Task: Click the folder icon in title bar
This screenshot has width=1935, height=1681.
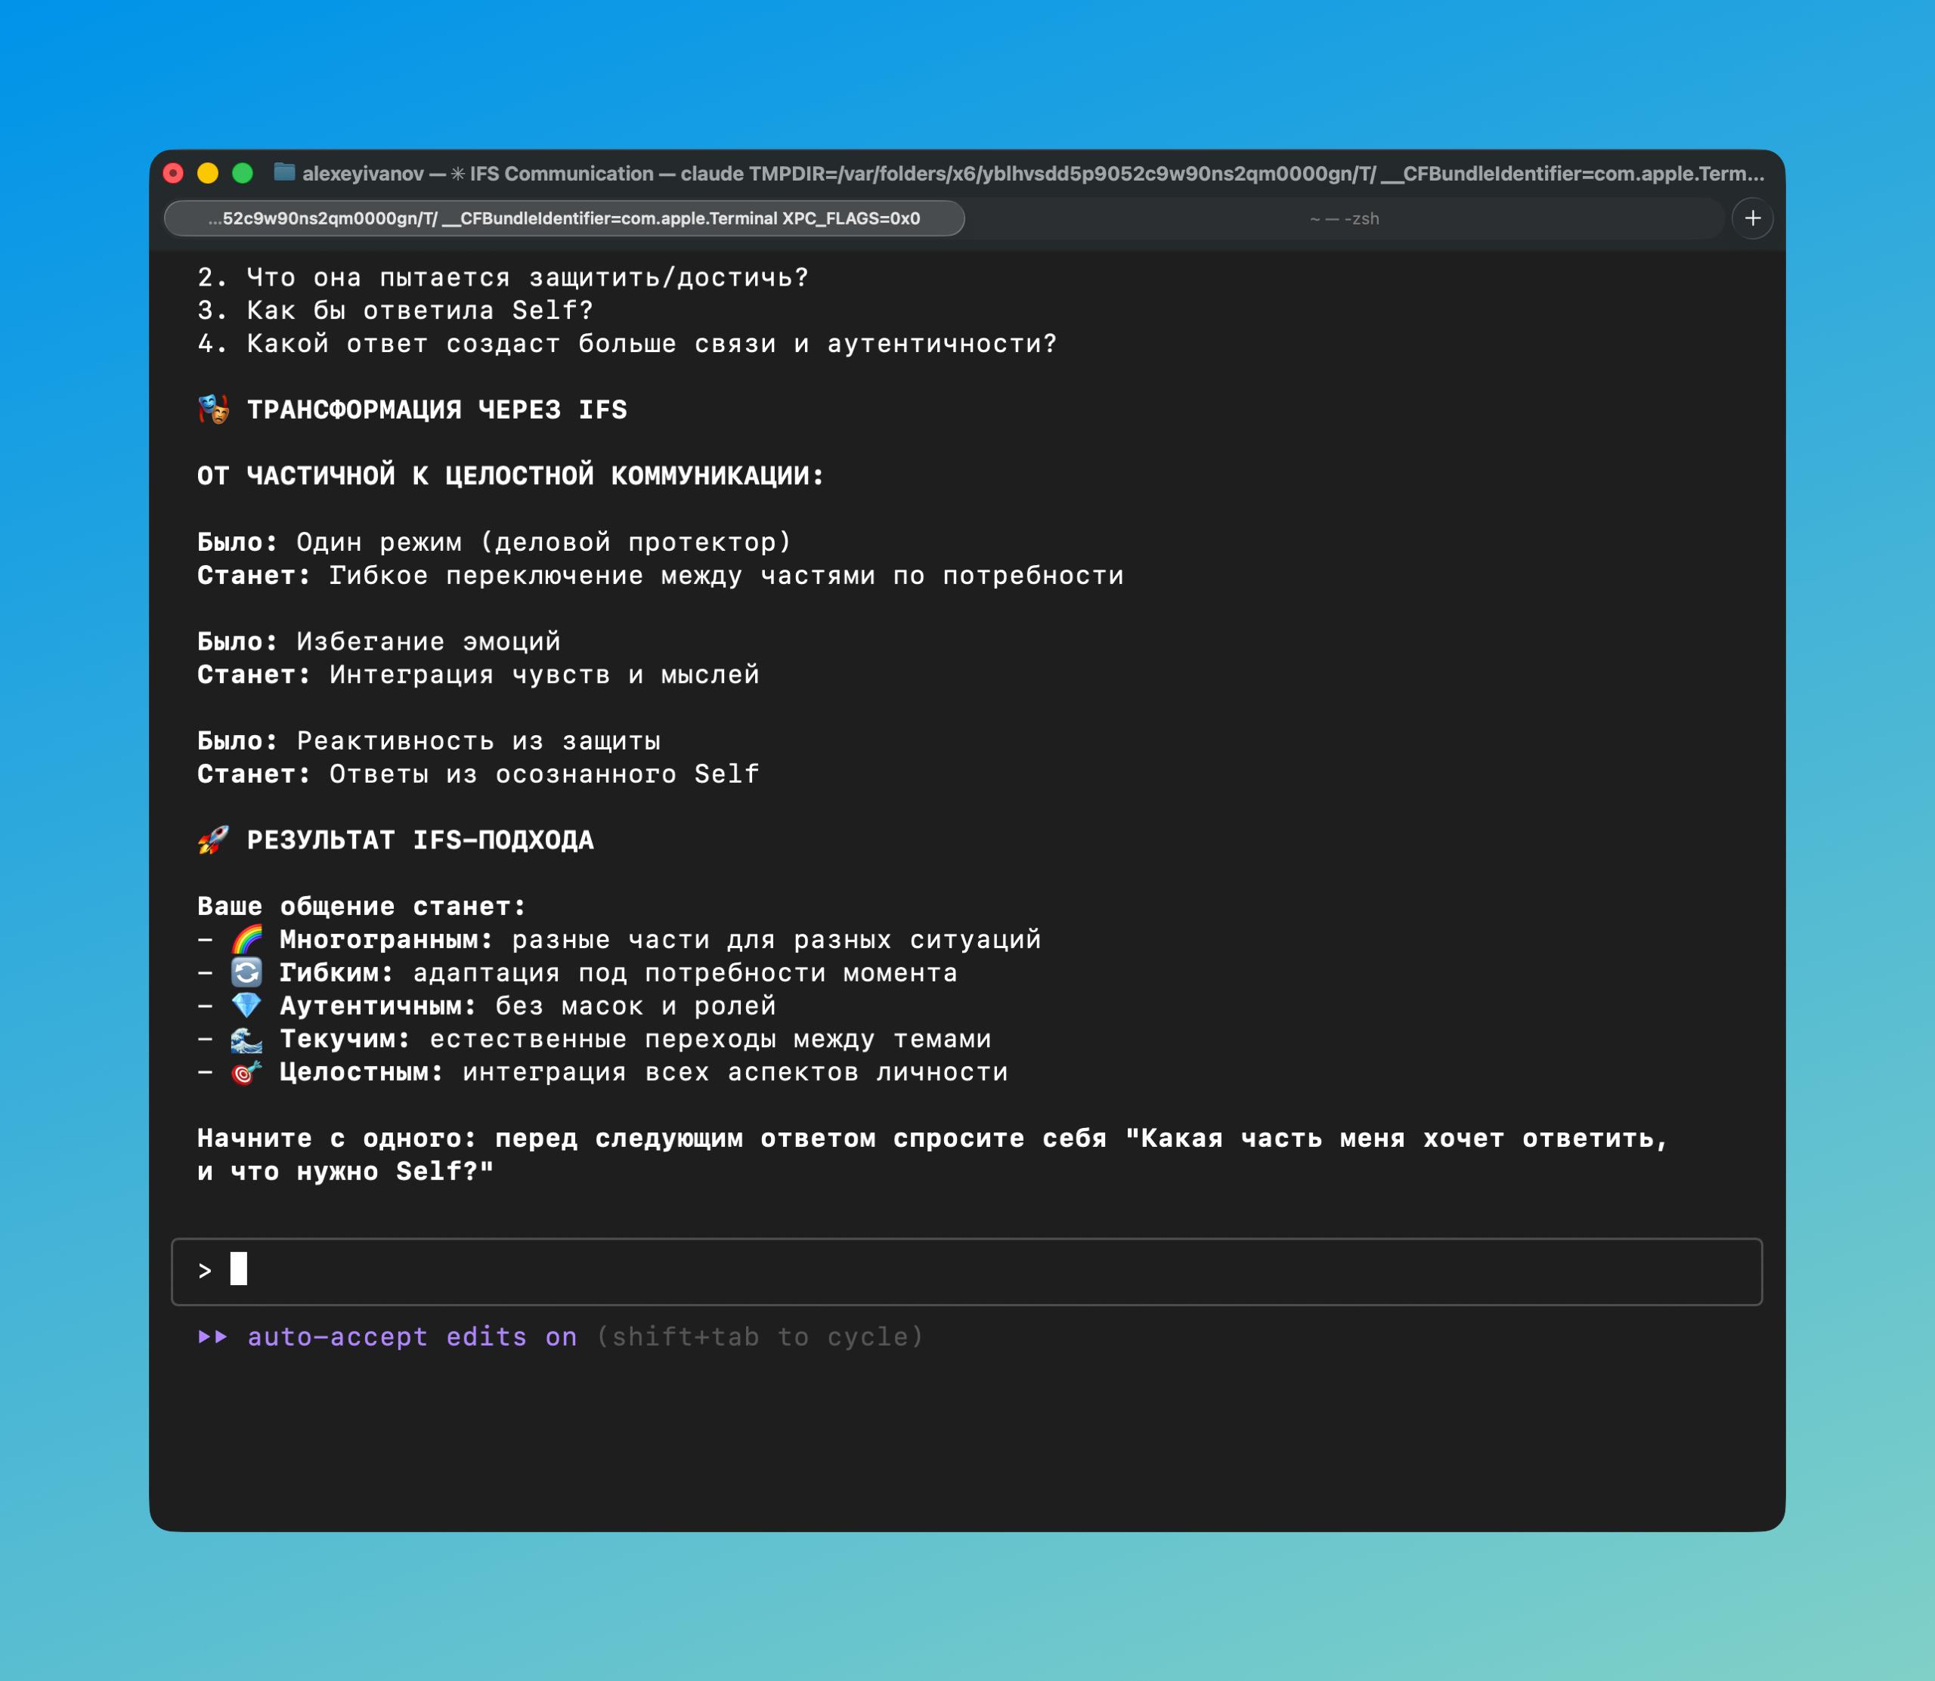Action: 284,172
